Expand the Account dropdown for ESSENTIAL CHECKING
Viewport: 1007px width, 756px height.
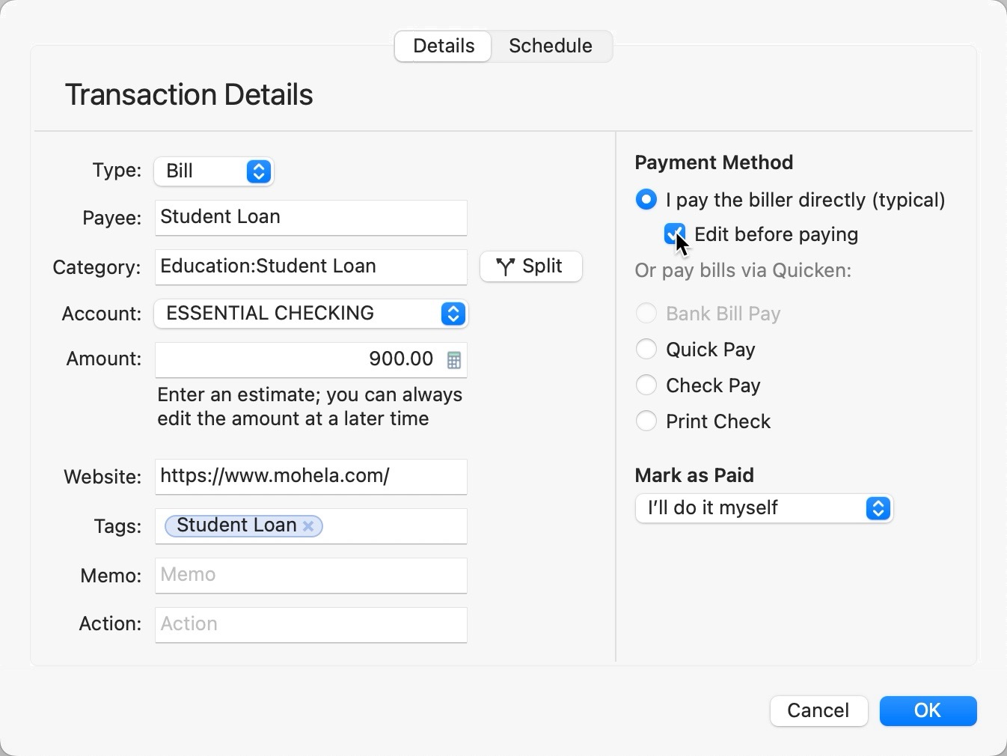[x=310, y=314]
